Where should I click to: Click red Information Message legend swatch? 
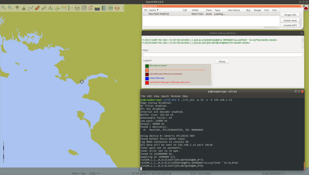click(x=147, y=83)
